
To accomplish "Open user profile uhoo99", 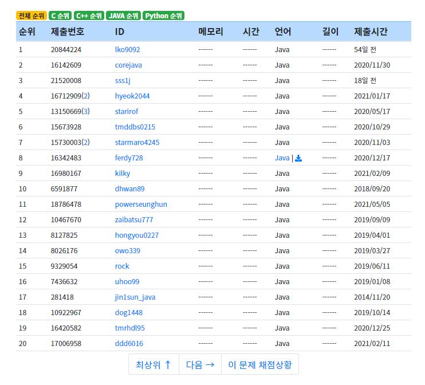I will (x=127, y=281).
